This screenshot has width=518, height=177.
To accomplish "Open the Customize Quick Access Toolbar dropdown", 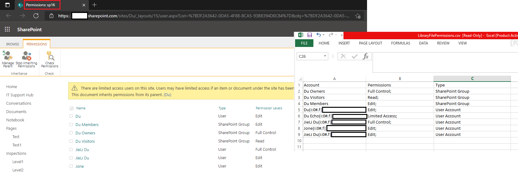I will [342, 35].
